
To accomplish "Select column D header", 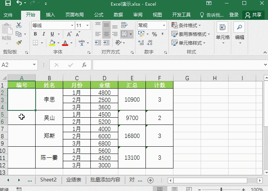I will pos(105,78).
